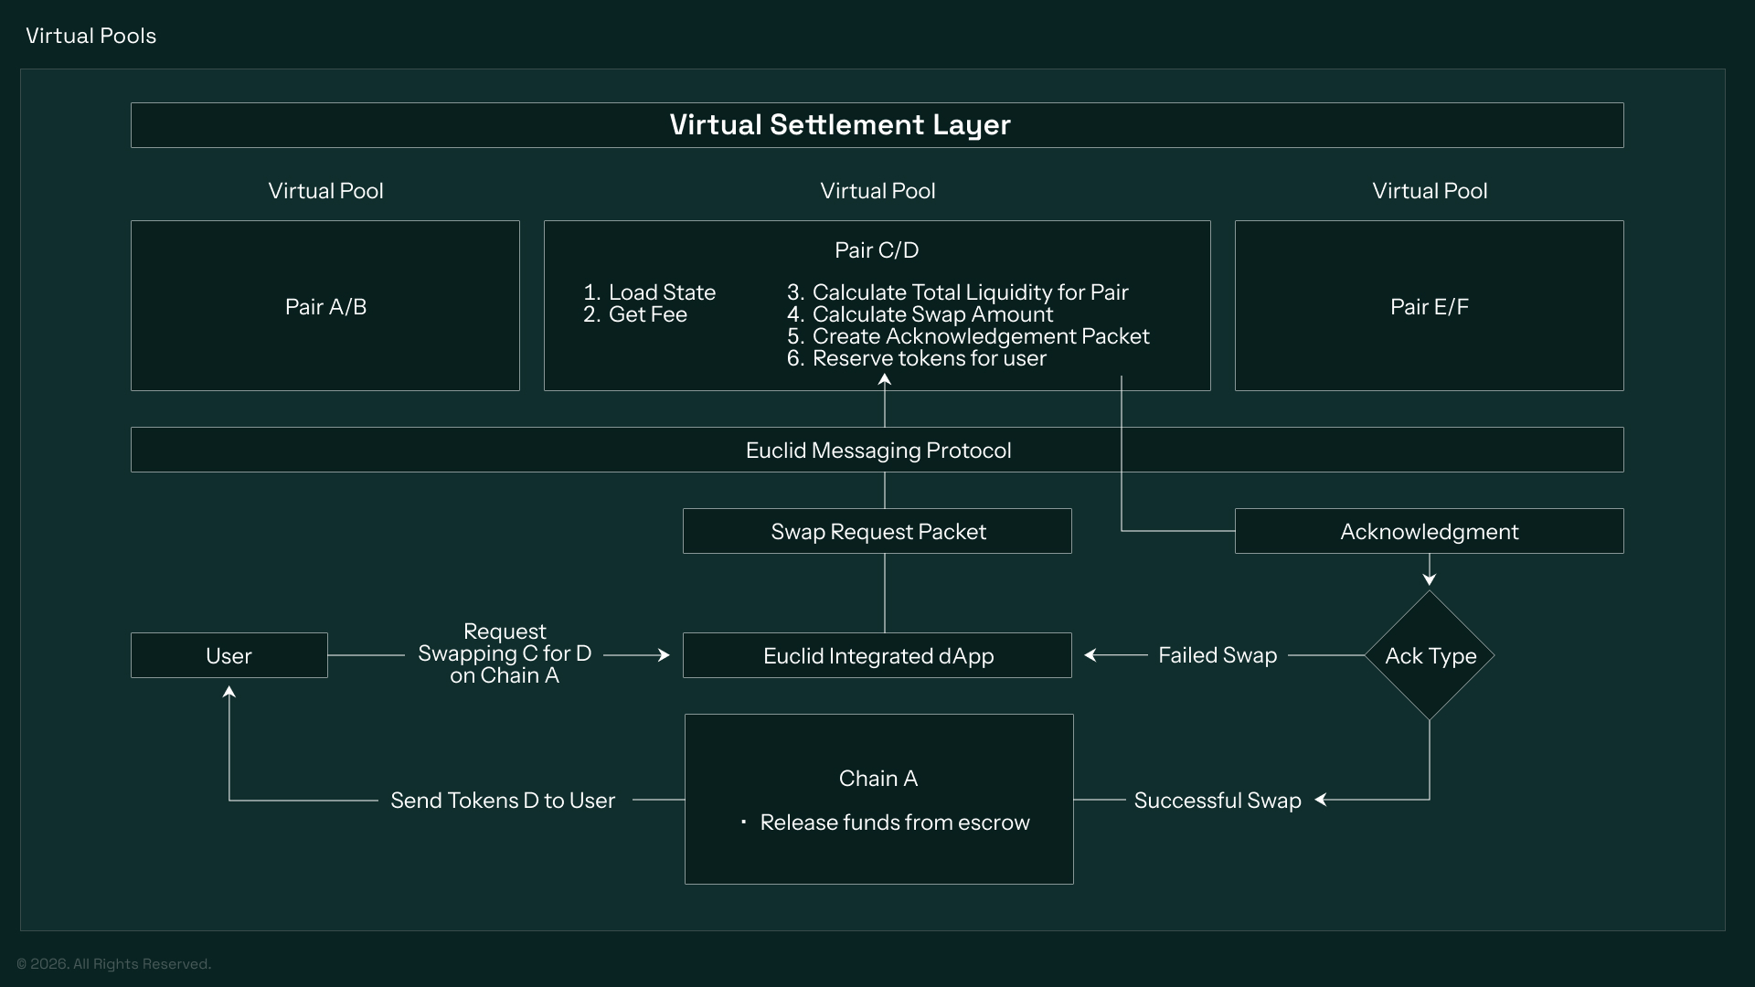This screenshot has width=1755, height=987.
Task: Select the Pair A/B pool box
Action: click(324, 306)
